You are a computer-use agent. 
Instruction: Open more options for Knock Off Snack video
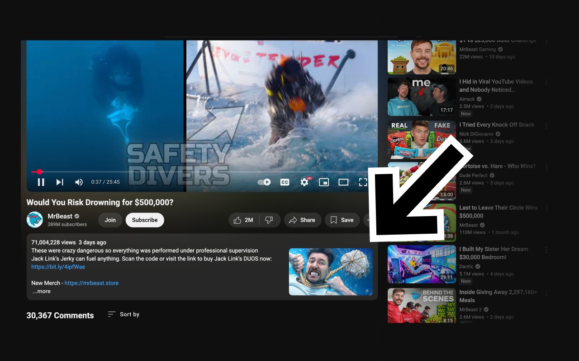click(546, 125)
